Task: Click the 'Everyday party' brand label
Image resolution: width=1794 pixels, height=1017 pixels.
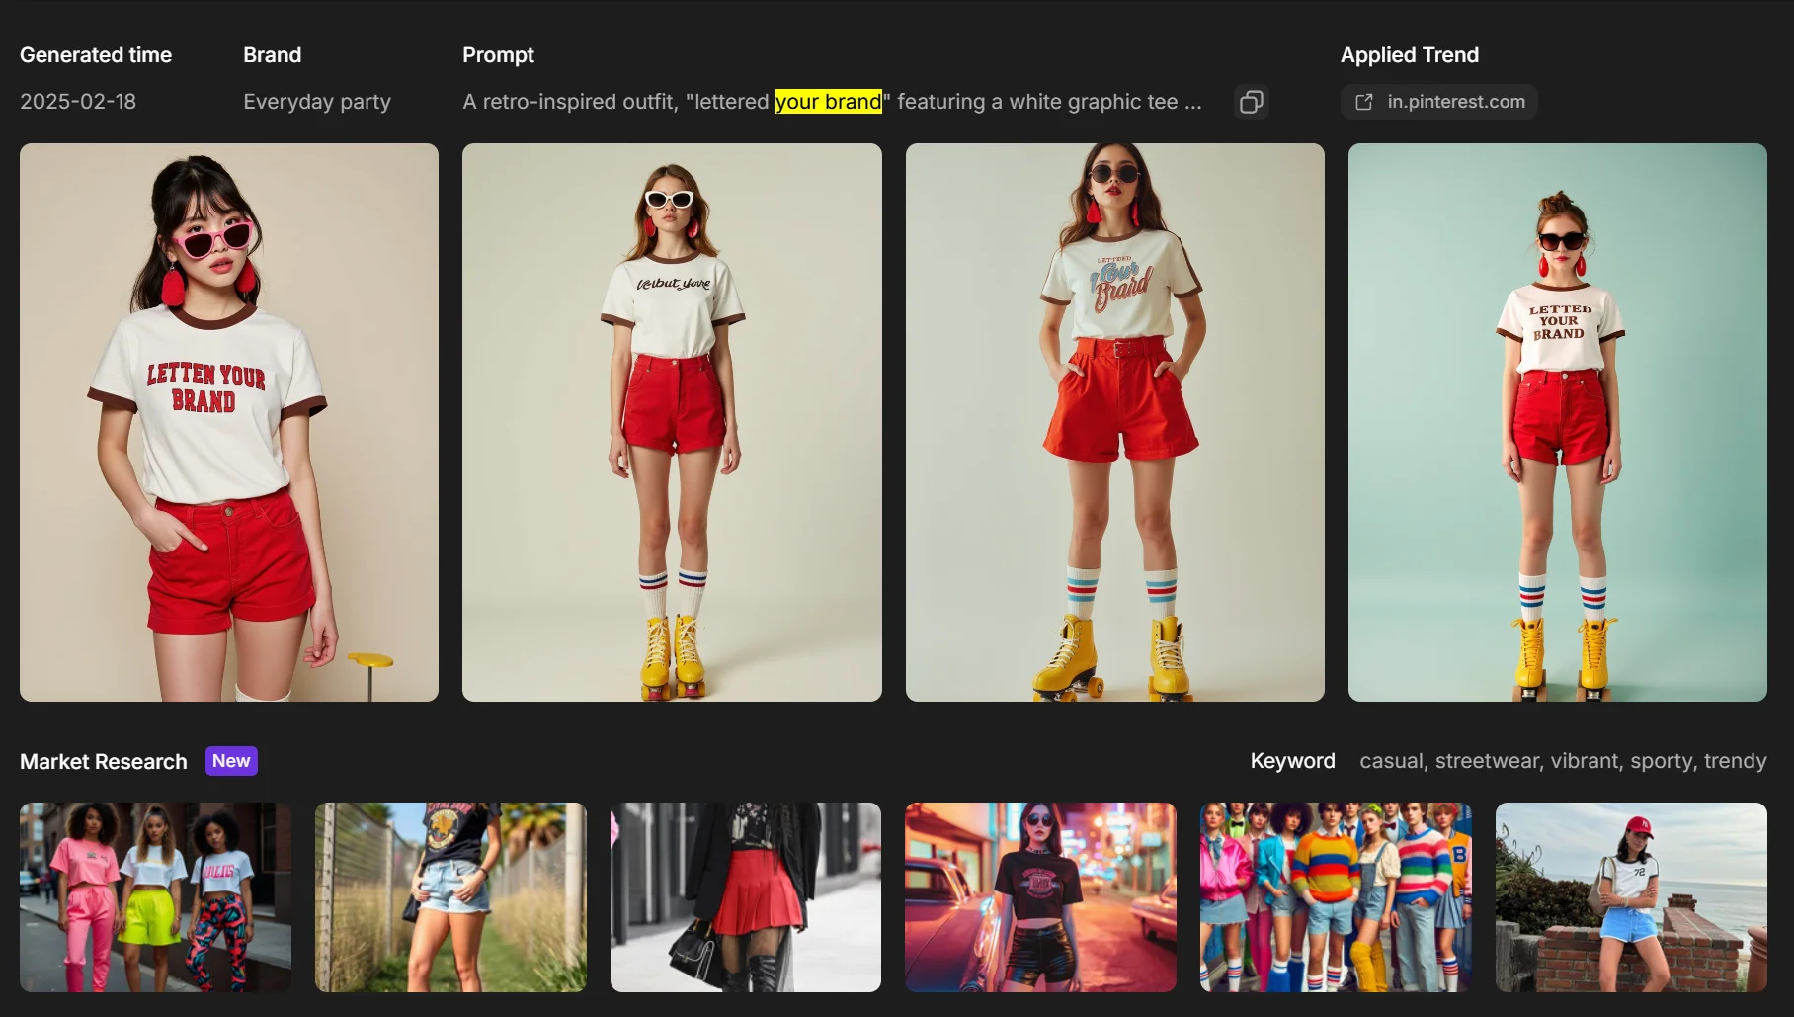Action: 317,101
